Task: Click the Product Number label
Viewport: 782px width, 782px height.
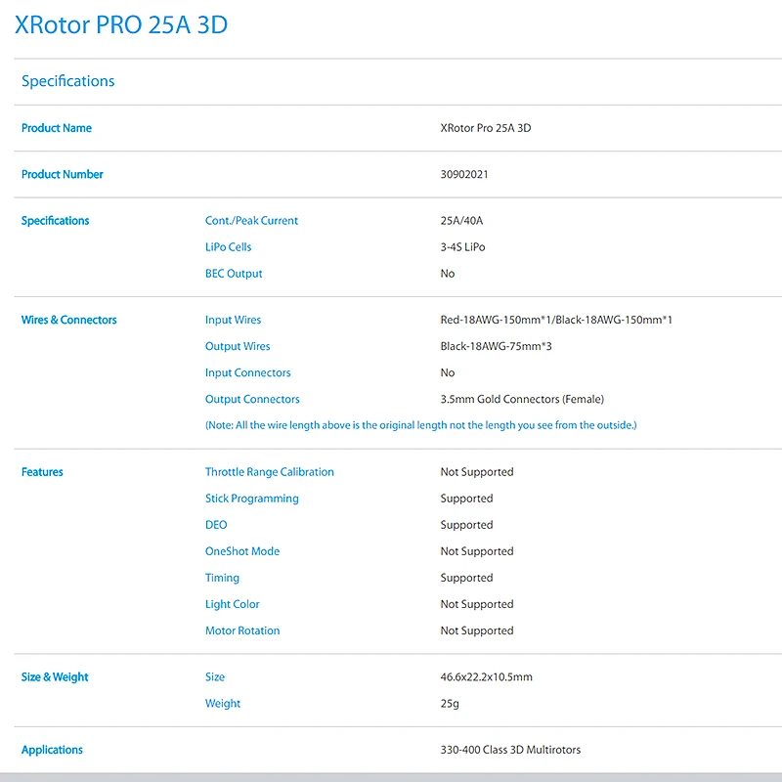Action: [x=63, y=175]
